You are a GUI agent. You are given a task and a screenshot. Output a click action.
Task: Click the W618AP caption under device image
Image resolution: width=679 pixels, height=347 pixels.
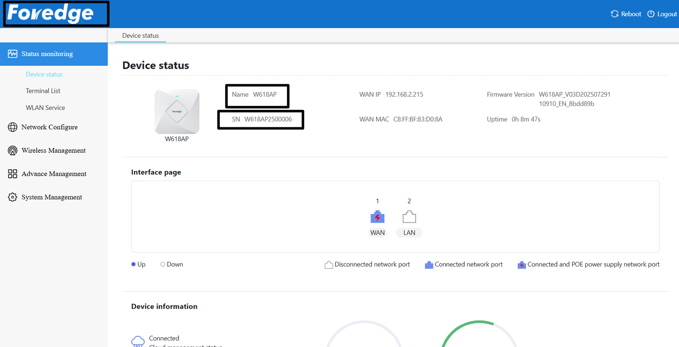pos(177,139)
